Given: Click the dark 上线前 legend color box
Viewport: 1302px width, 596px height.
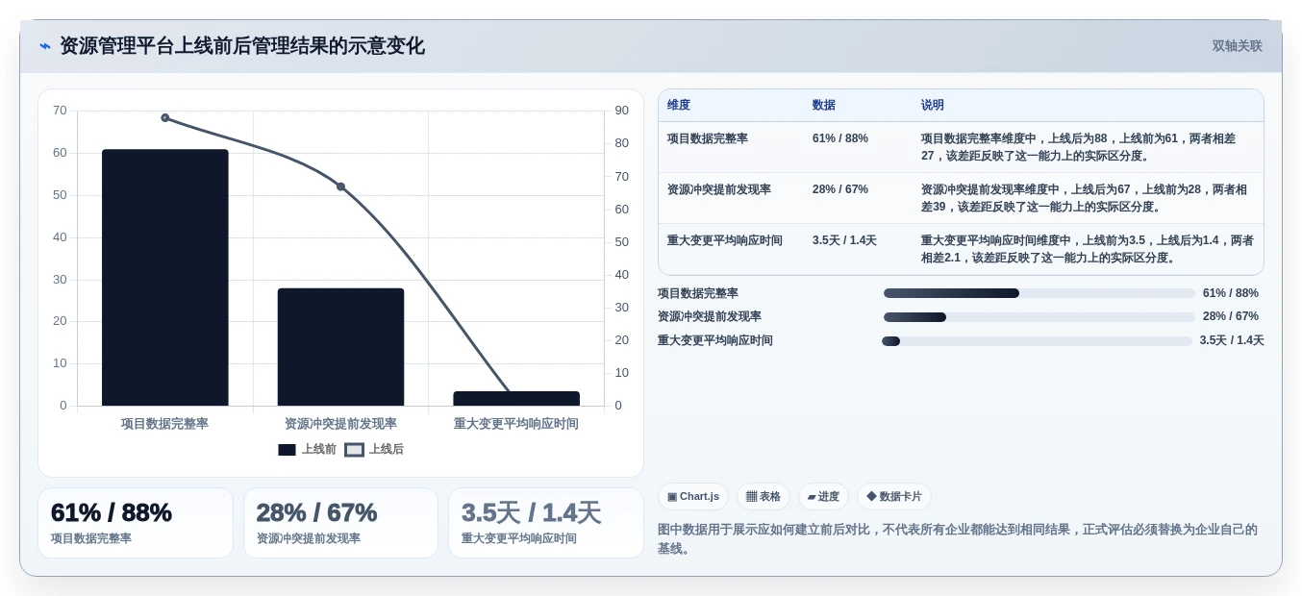Looking at the screenshot, I should pyautogui.click(x=287, y=450).
